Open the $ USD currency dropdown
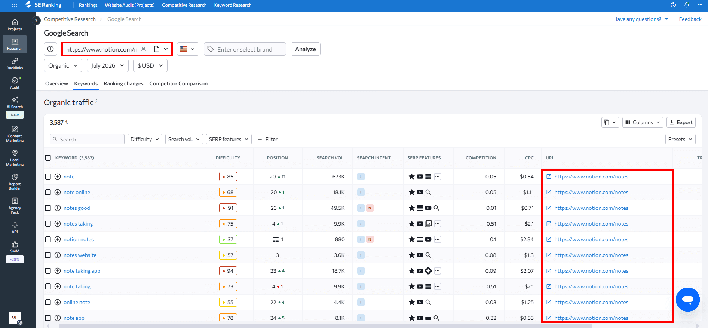Screen dimensions: 708x328 click(150, 65)
